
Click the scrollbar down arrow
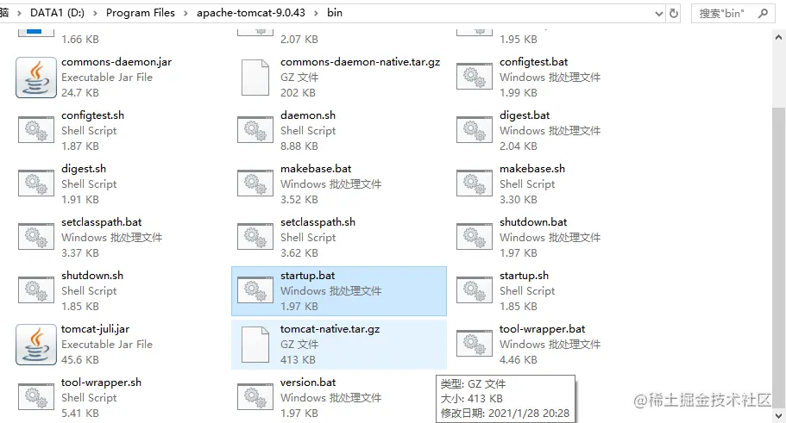pyautogui.click(x=778, y=415)
